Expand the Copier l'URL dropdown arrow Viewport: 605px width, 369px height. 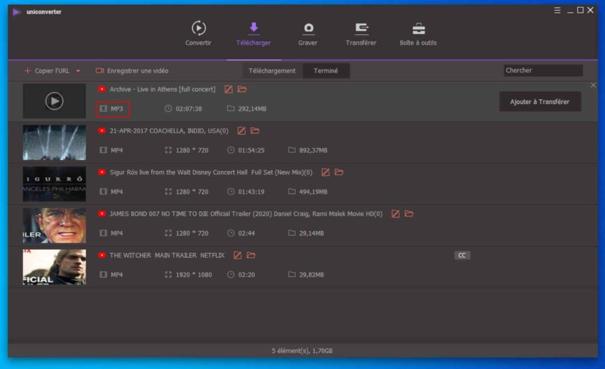[79, 71]
